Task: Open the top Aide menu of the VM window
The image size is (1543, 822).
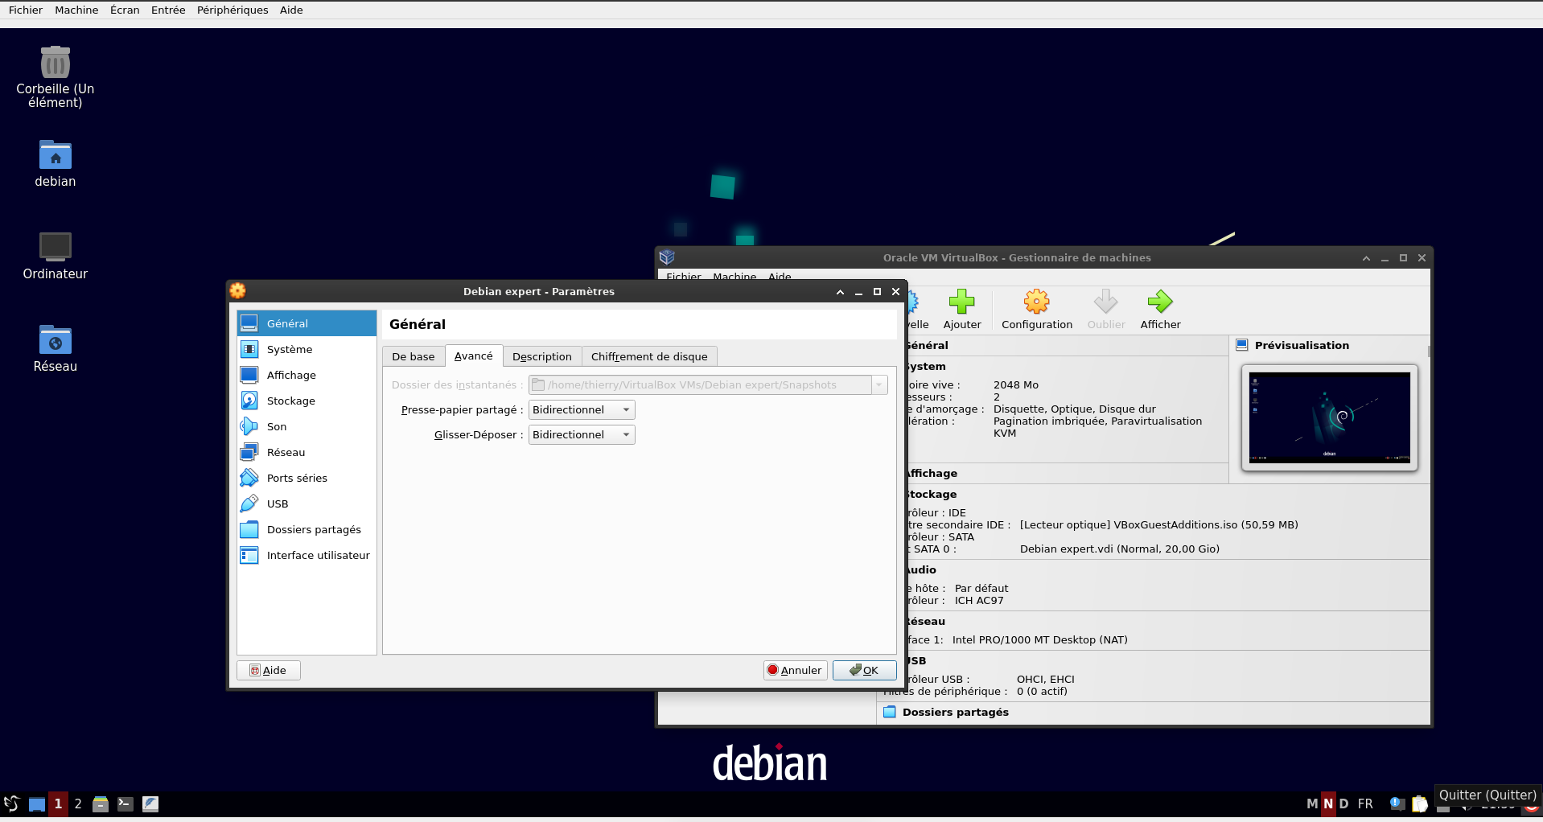Action: tap(291, 10)
